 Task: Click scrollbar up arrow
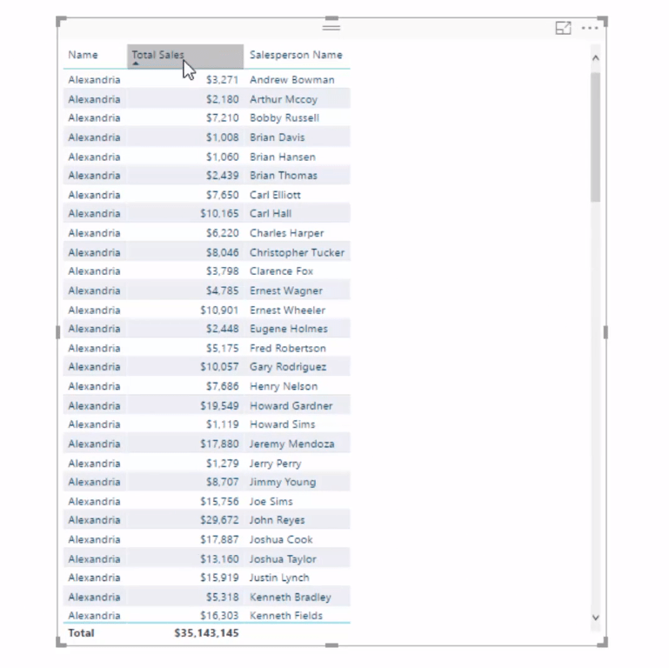point(596,57)
